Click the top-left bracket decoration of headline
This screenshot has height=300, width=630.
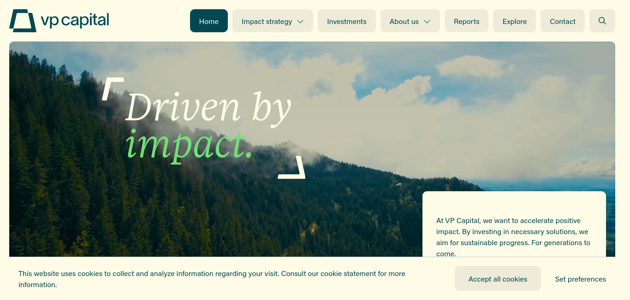pos(113,88)
